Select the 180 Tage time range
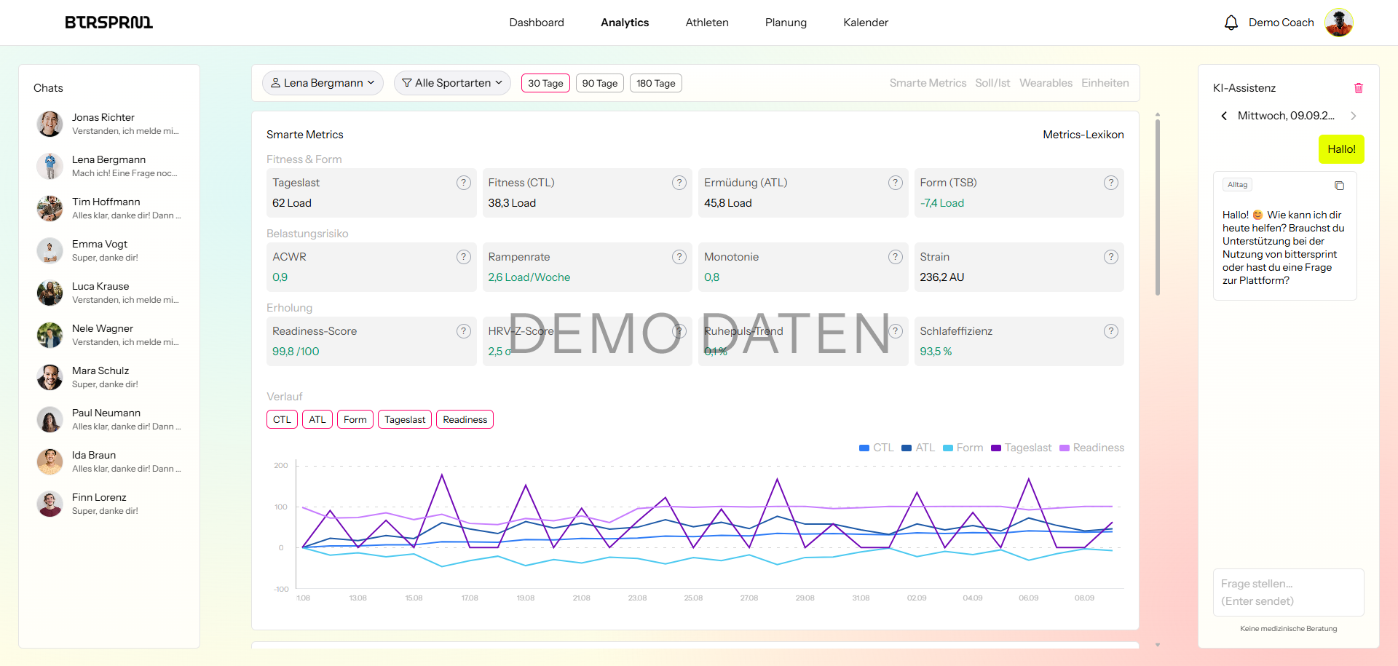The width and height of the screenshot is (1398, 666). pos(656,84)
